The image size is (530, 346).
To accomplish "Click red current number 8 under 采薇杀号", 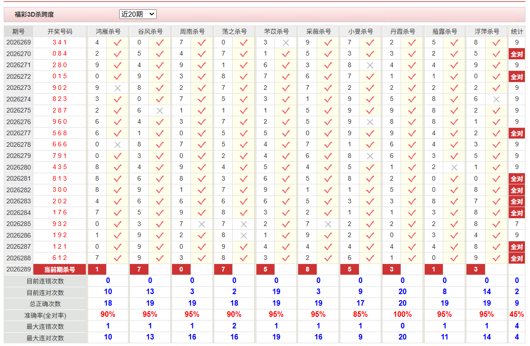I will pos(307,270).
